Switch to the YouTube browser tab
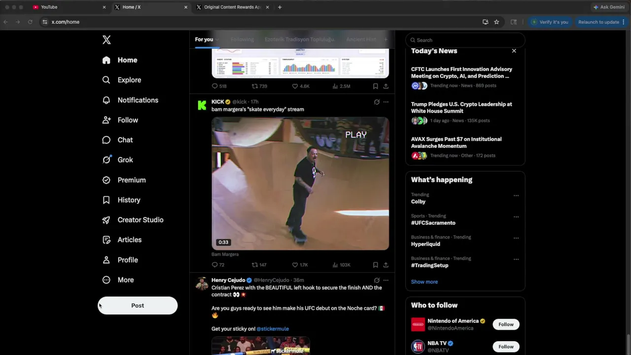This screenshot has height=355, width=631. pos(70,7)
